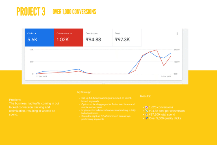The height and width of the screenshot is (145, 217).
Task: Click the money bag emoji beside ₹97,300
Action: coord(146,115)
